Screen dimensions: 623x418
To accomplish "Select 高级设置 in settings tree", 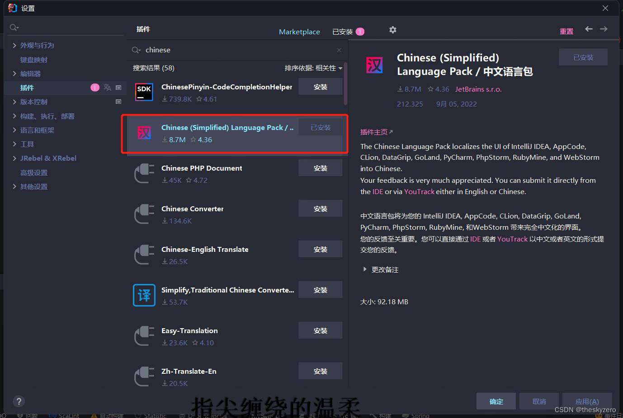I will pos(34,172).
